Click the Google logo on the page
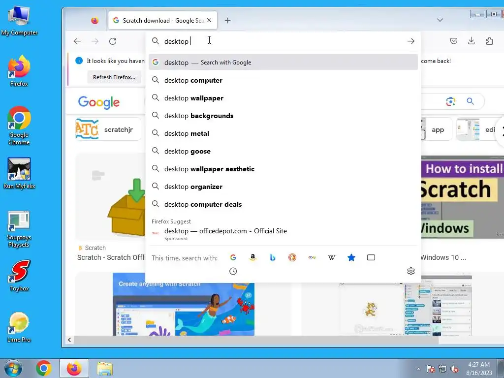504x378 pixels. click(98, 102)
